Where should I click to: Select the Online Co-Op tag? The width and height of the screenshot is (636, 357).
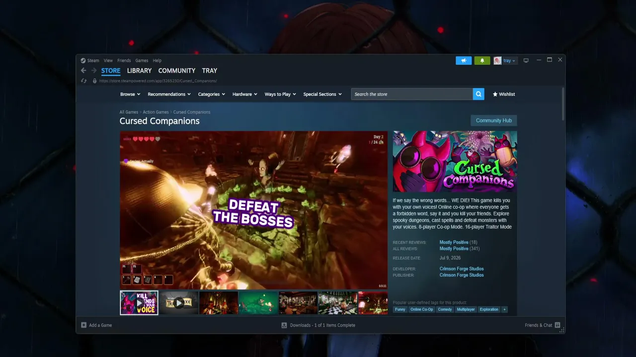[421, 309]
